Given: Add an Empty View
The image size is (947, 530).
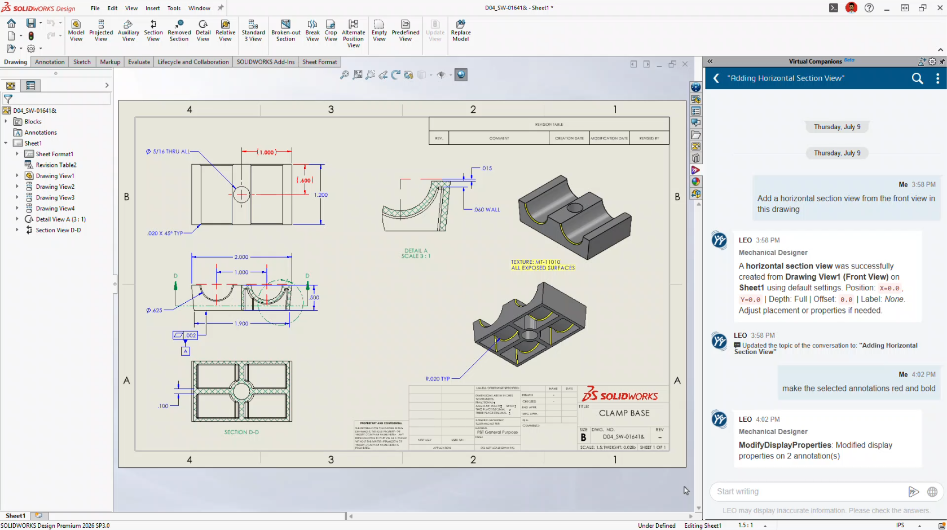Looking at the screenshot, I should (x=379, y=30).
